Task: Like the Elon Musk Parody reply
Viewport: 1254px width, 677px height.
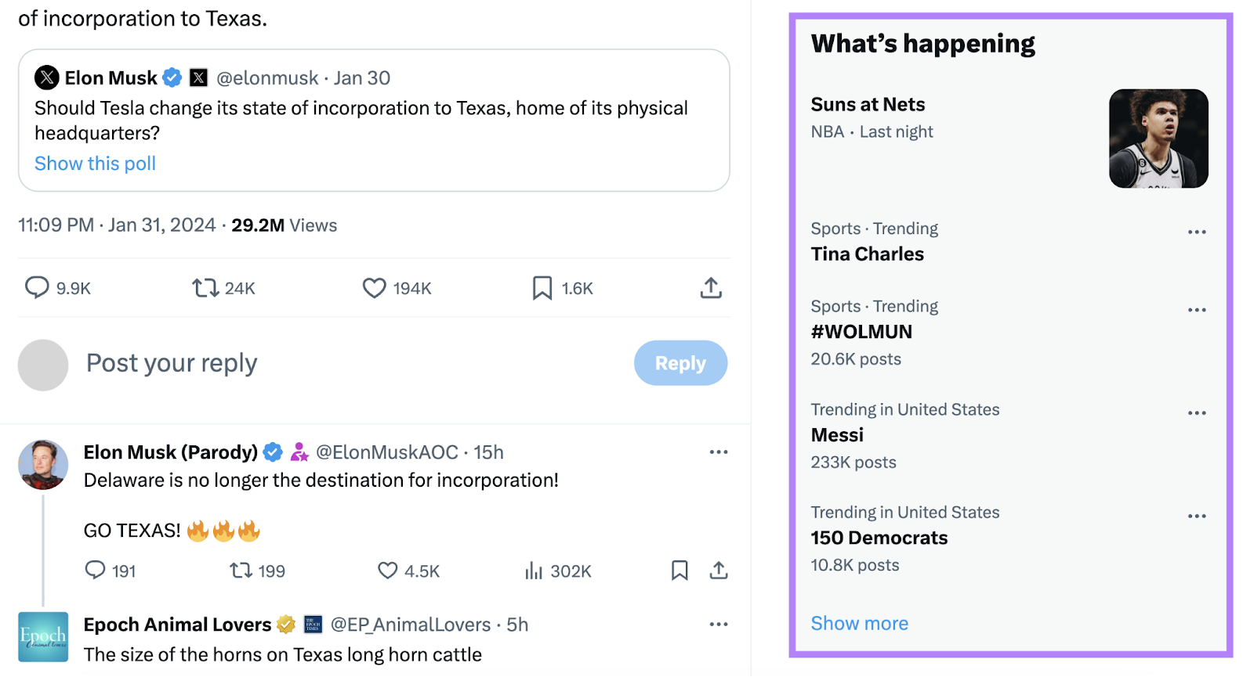Action: [388, 571]
